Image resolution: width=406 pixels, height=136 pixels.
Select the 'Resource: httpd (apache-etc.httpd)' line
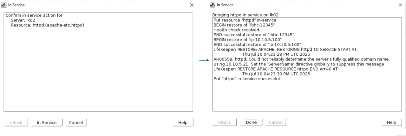[48, 25]
